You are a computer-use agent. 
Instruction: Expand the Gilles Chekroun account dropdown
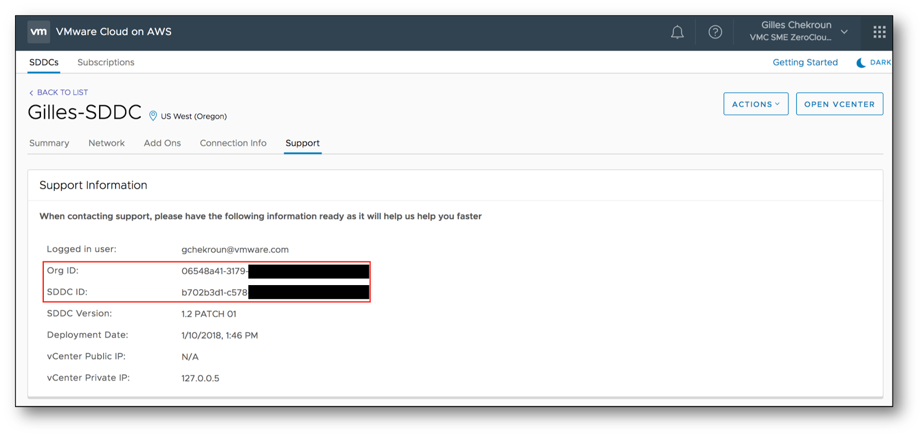[x=844, y=32]
